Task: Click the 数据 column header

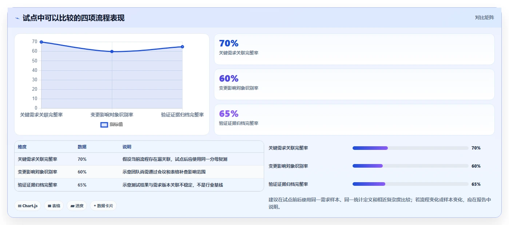Action: [x=82, y=147]
